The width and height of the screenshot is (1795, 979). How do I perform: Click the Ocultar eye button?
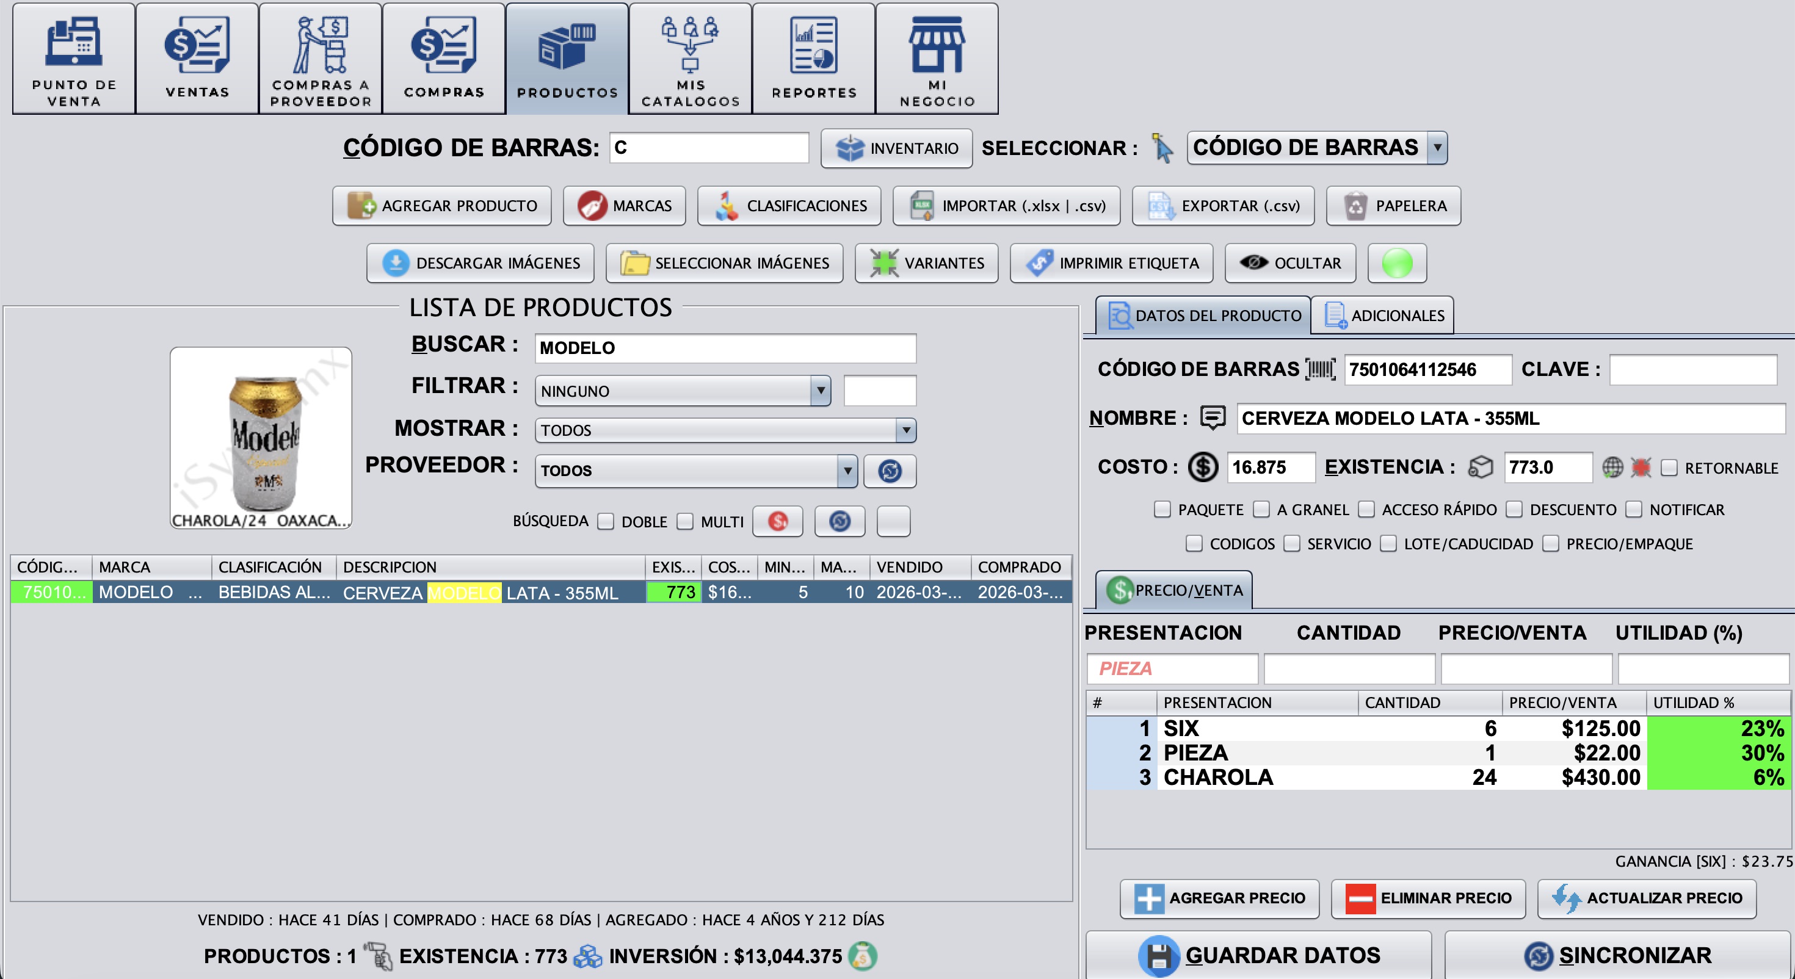point(1290,262)
